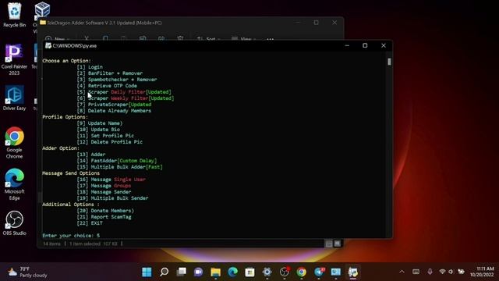Open Microsoft Store from the taskbar
The image size is (499, 281).
point(249,272)
